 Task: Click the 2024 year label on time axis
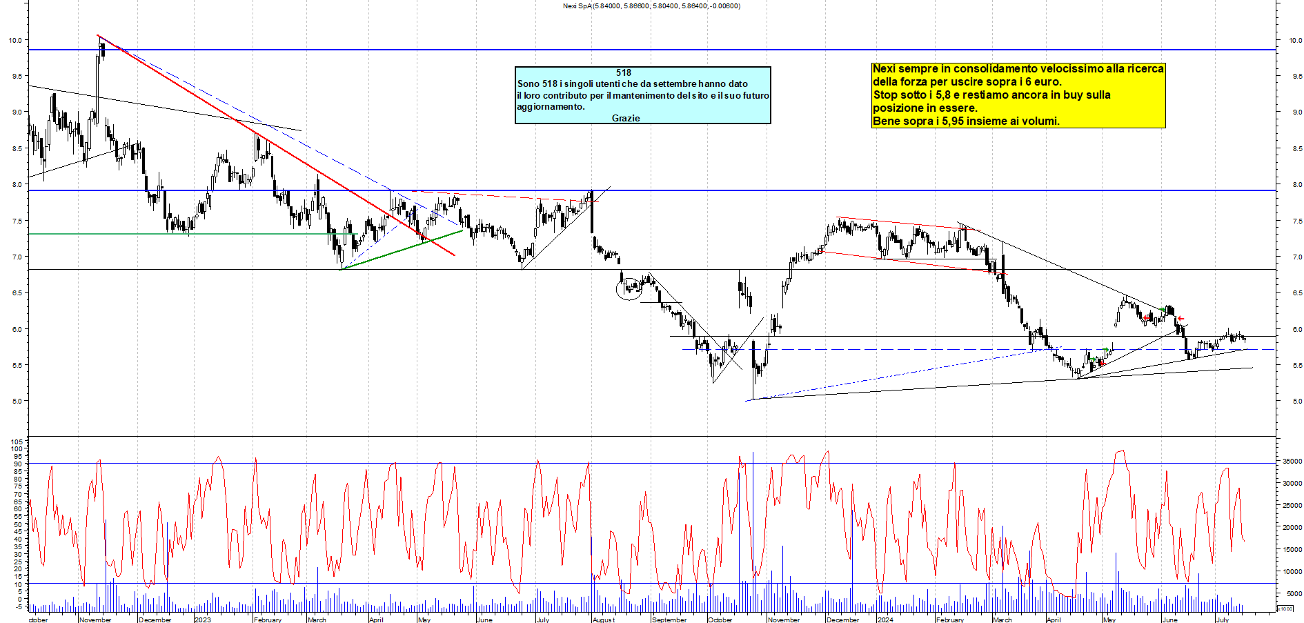point(885,620)
